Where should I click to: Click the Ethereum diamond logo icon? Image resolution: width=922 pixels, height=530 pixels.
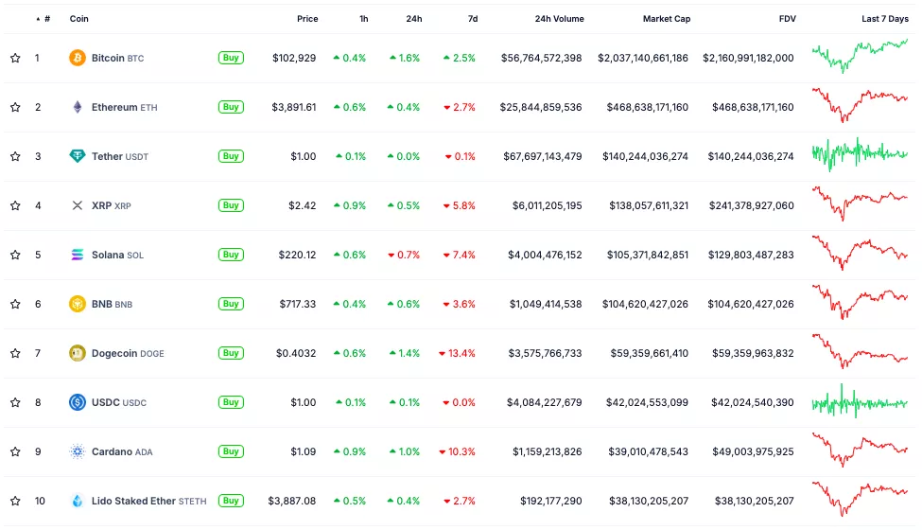coord(78,107)
